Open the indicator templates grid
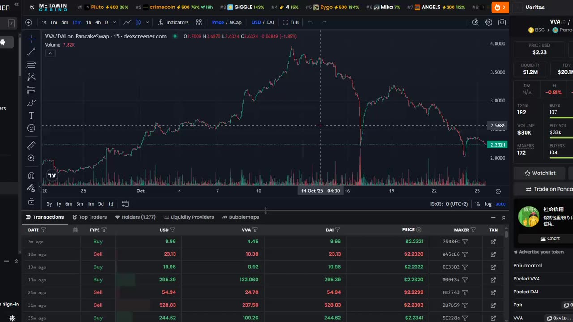Viewport: 573px width, 322px height. tap(199, 22)
